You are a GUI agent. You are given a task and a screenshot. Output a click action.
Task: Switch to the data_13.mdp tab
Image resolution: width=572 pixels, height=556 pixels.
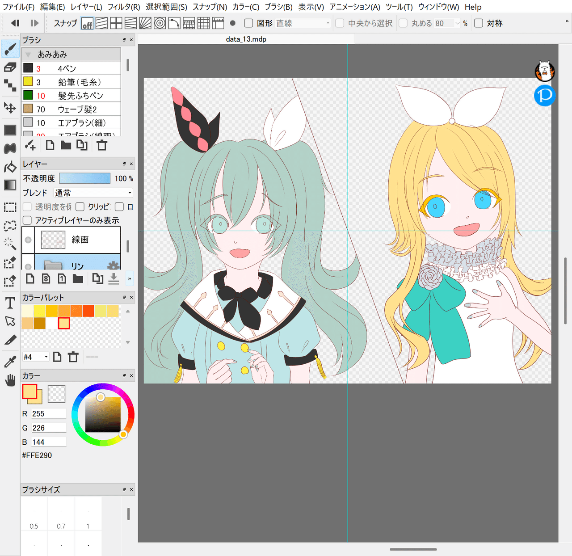tap(246, 39)
